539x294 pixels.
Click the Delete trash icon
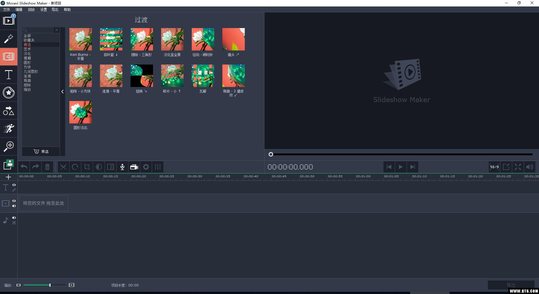coord(47,167)
